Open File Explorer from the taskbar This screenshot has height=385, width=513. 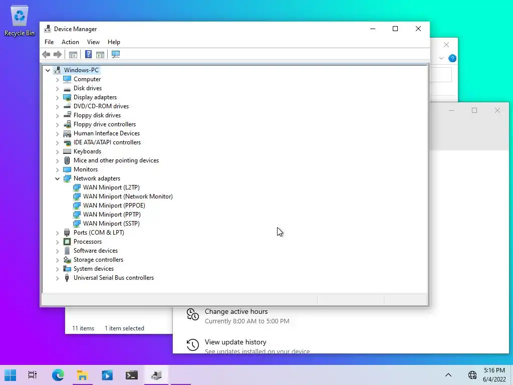83,375
